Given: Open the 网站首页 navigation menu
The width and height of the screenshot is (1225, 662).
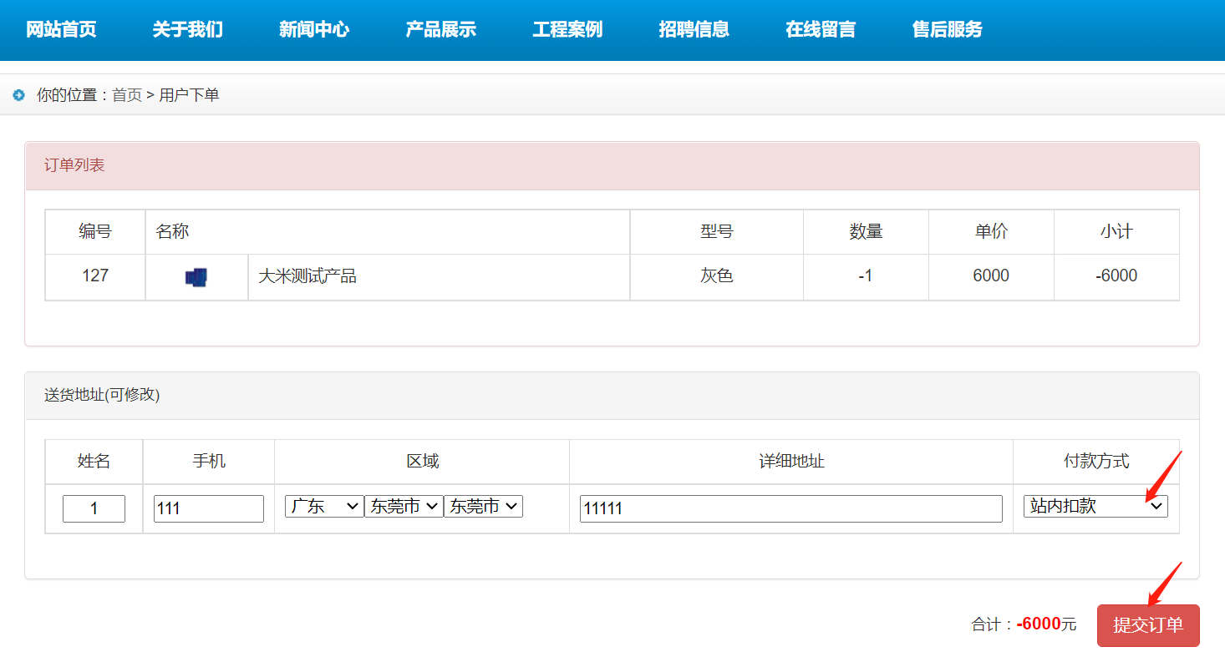Looking at the screenshot, I should click(61, 29).
